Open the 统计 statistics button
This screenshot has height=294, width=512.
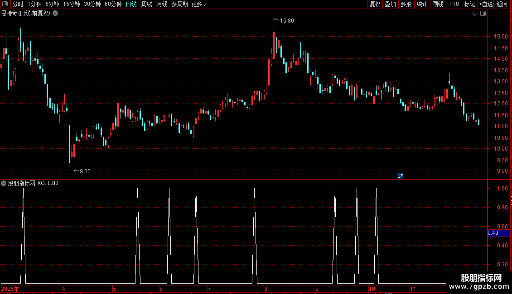(422, 4)
